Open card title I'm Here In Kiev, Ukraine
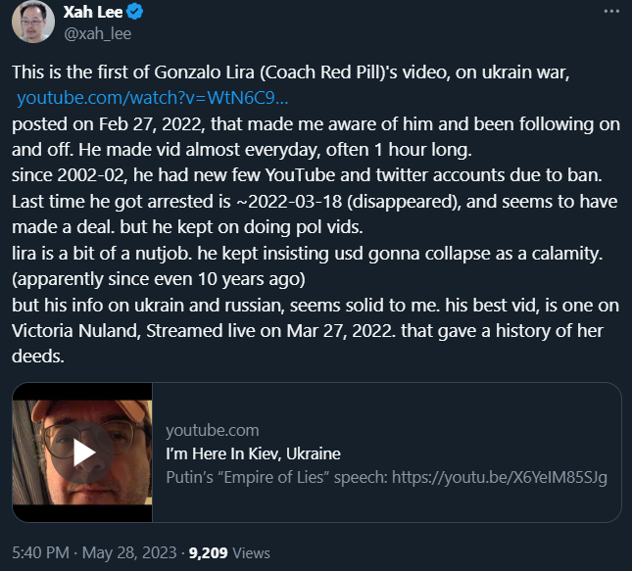Viewport: 632px width, 571px height. (x=253, y=453)
